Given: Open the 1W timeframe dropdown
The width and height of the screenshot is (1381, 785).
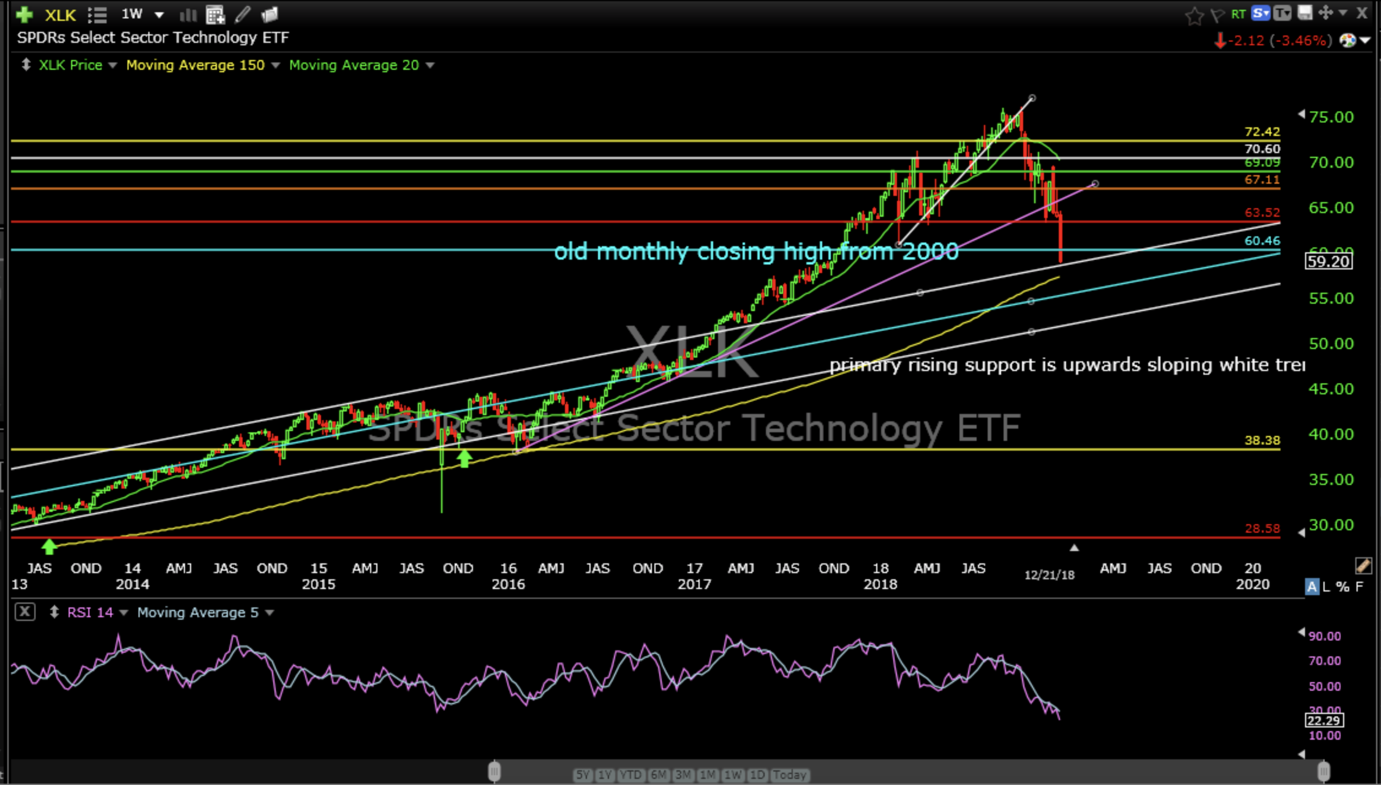Looking at the screenshot, I should coord(159,15).
